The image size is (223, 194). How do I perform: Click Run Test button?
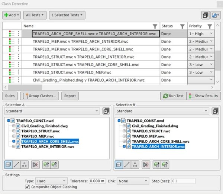click(x=173, y=96)
